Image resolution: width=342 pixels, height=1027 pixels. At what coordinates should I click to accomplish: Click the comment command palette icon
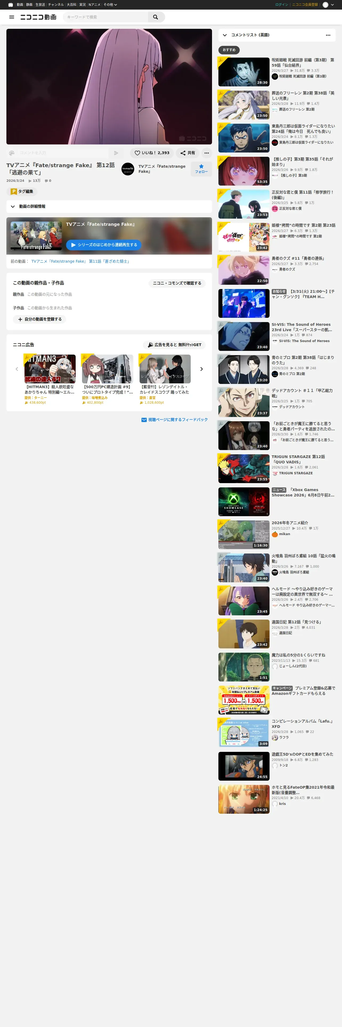(x=12, y=153)
